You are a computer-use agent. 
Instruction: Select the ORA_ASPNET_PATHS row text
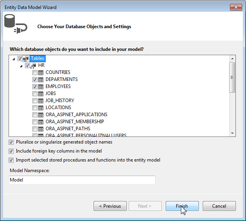(68, 129)
